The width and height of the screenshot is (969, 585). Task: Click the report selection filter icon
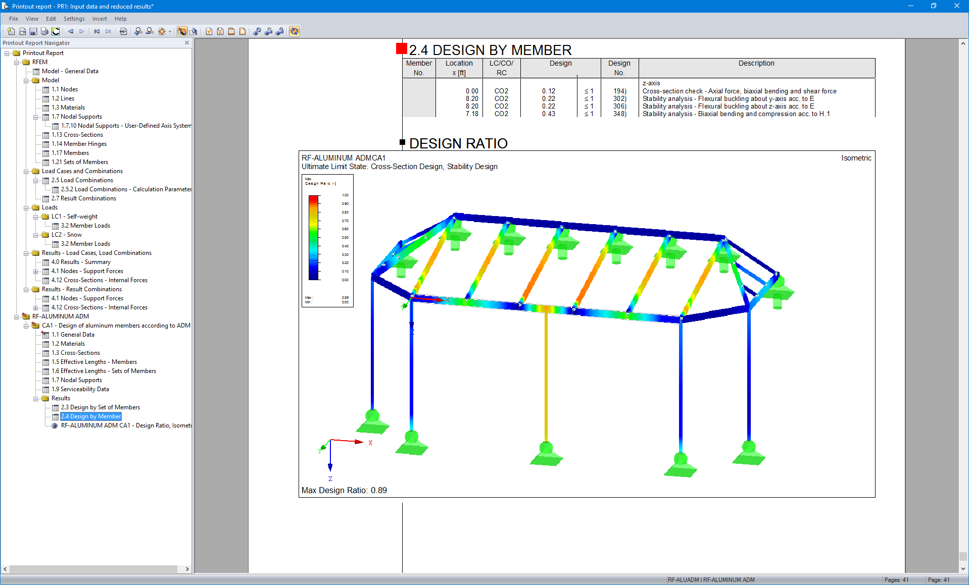209,31
